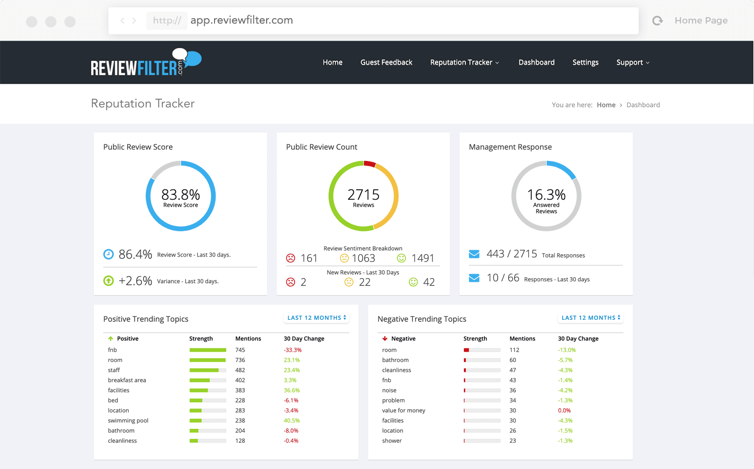
Task: Click the blue clock icon beside 86.4%
Action: click(108, 254)
